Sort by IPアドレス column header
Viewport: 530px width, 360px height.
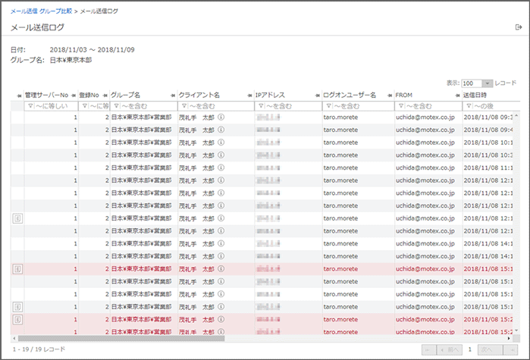[270, 95]
